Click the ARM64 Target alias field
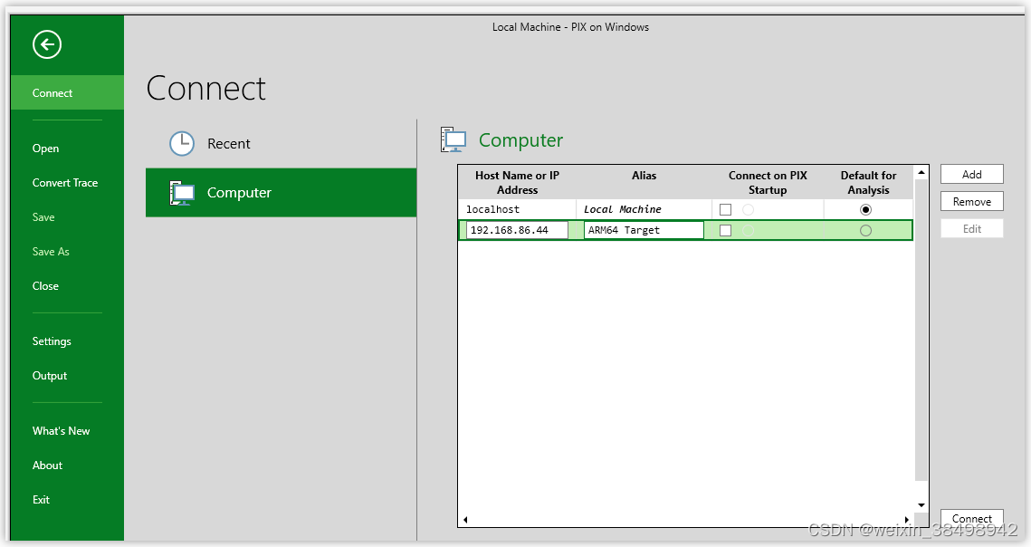 [x=644, y=230]
